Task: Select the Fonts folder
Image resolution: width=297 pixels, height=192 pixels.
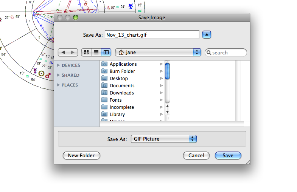Action: (x=132, y=100)
